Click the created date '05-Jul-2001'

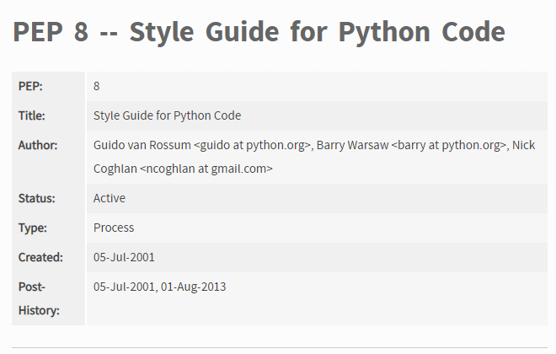click(124, 257)
